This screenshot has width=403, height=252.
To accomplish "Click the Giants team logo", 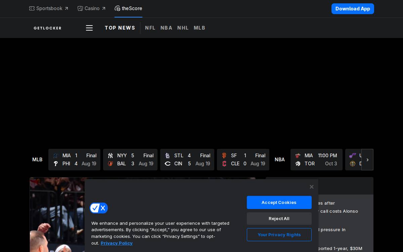I will pos(224,156).
